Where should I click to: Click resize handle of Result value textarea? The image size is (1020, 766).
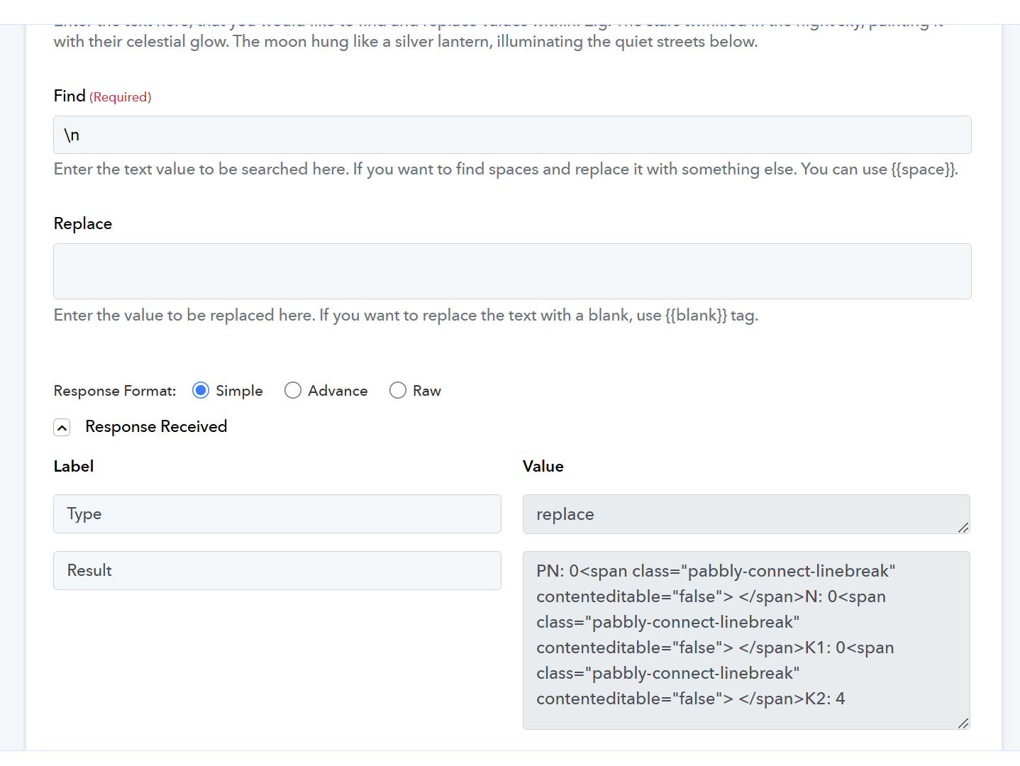pyautogui.click(x=963, y=723)
